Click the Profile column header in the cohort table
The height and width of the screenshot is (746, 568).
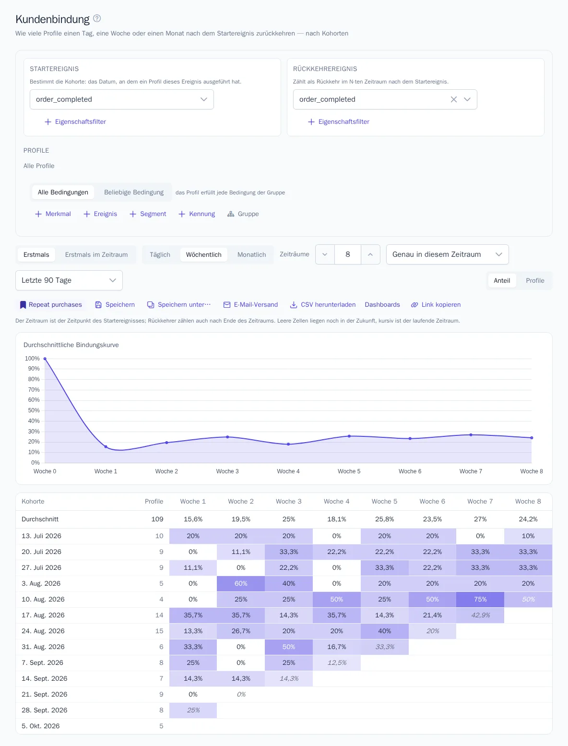tap(154, 502)
